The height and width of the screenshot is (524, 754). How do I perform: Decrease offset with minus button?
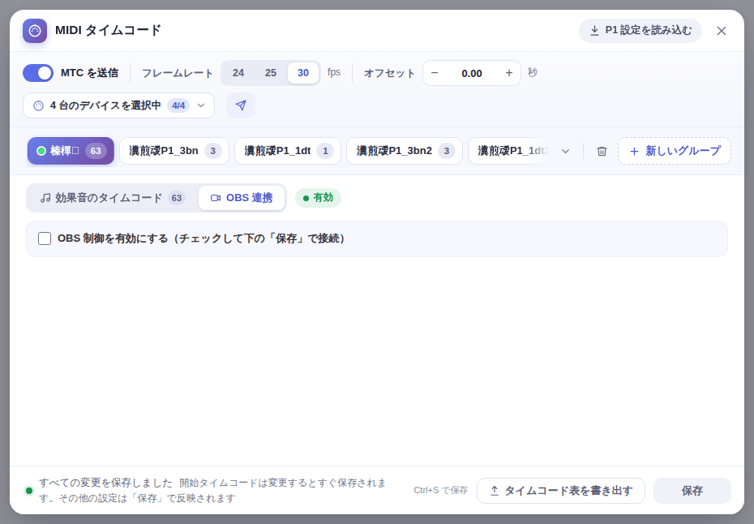[x=435, y=73]
